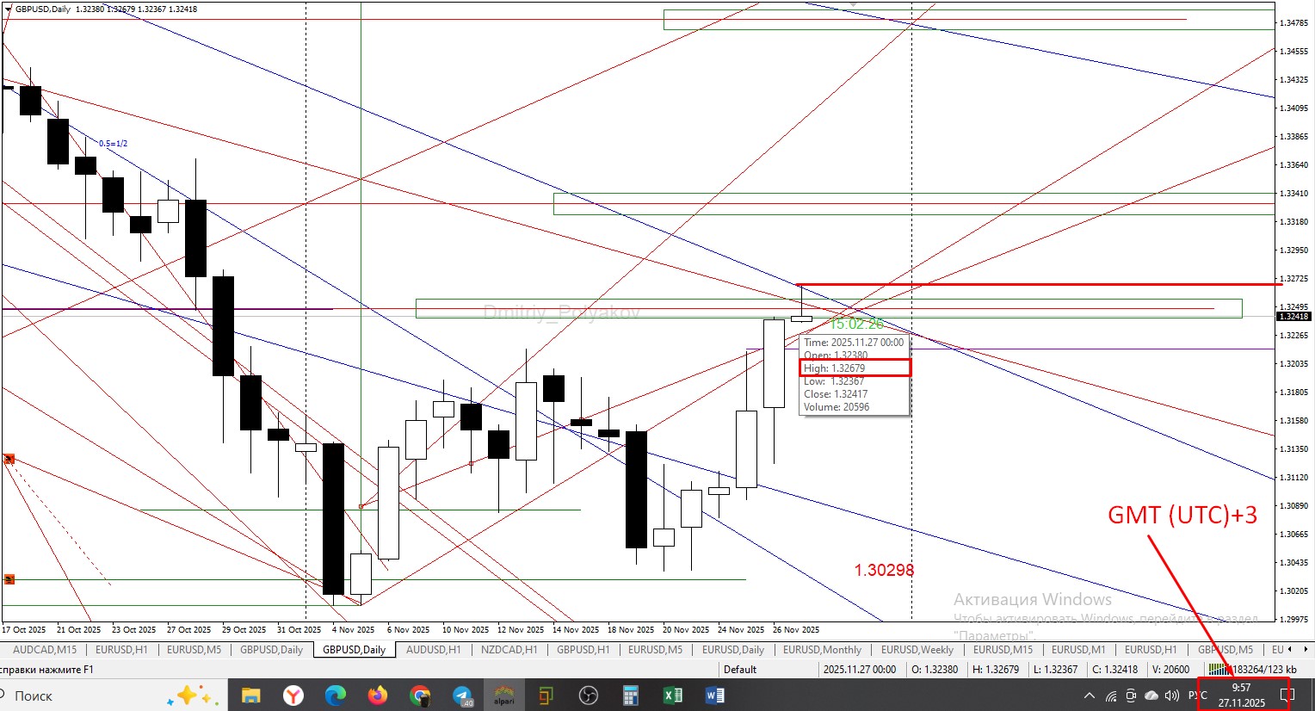Select the NZDCAD,H1 chart tab
1315x711 pixels.
coord(509,650)
